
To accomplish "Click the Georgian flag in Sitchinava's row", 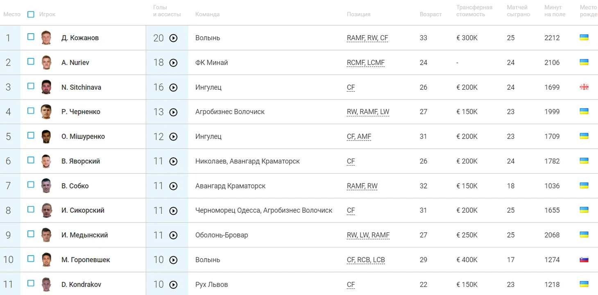I will (584, 87).
